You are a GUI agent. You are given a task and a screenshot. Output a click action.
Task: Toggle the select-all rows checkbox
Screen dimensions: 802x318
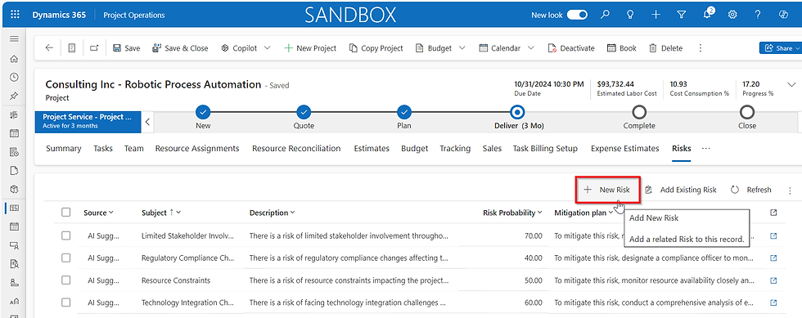tap(66, 213)
